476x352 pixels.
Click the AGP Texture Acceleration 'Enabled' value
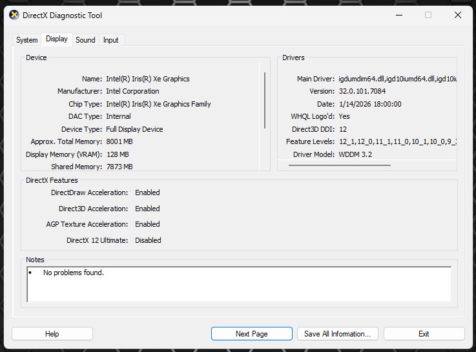147,224
